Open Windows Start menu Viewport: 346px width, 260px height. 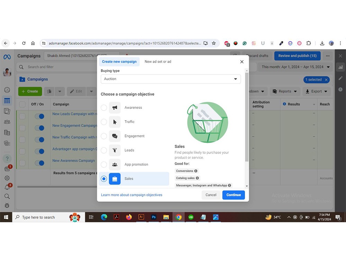tap(6, 217)
